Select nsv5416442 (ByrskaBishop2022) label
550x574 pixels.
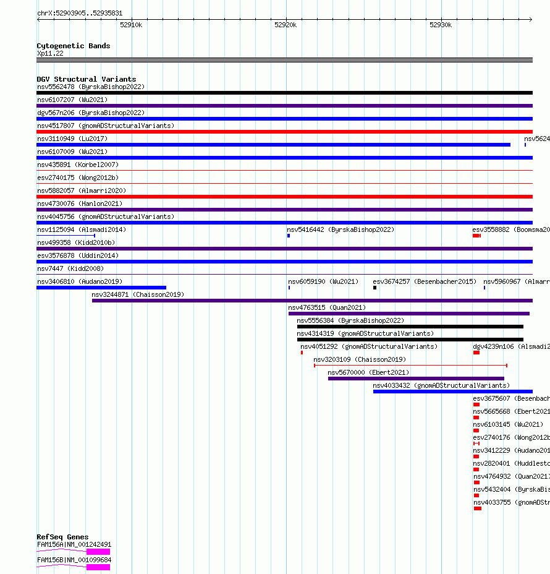(x=341, y=229)
